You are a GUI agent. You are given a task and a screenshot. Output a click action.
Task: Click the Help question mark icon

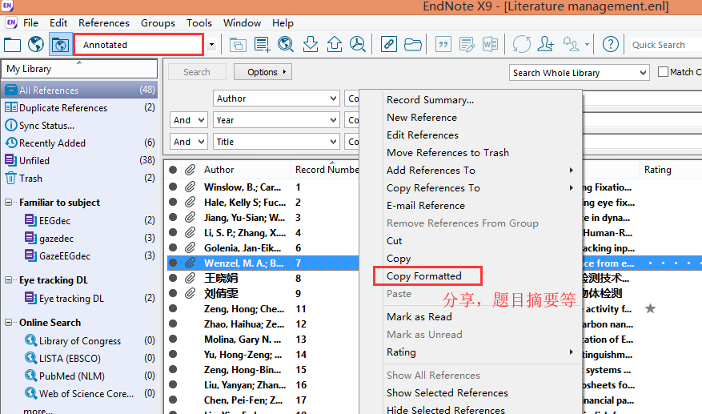(x=611, y=44)
